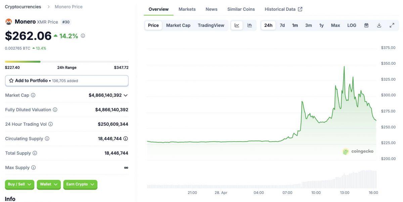
Task: Click the Total Supply info icon
Action: [x=35, y=153]
